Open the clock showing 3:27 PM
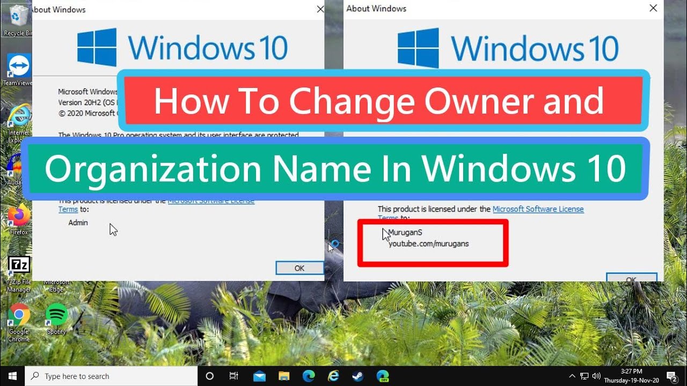The width and height of the screenshot is (687, 386). [631, 376]
